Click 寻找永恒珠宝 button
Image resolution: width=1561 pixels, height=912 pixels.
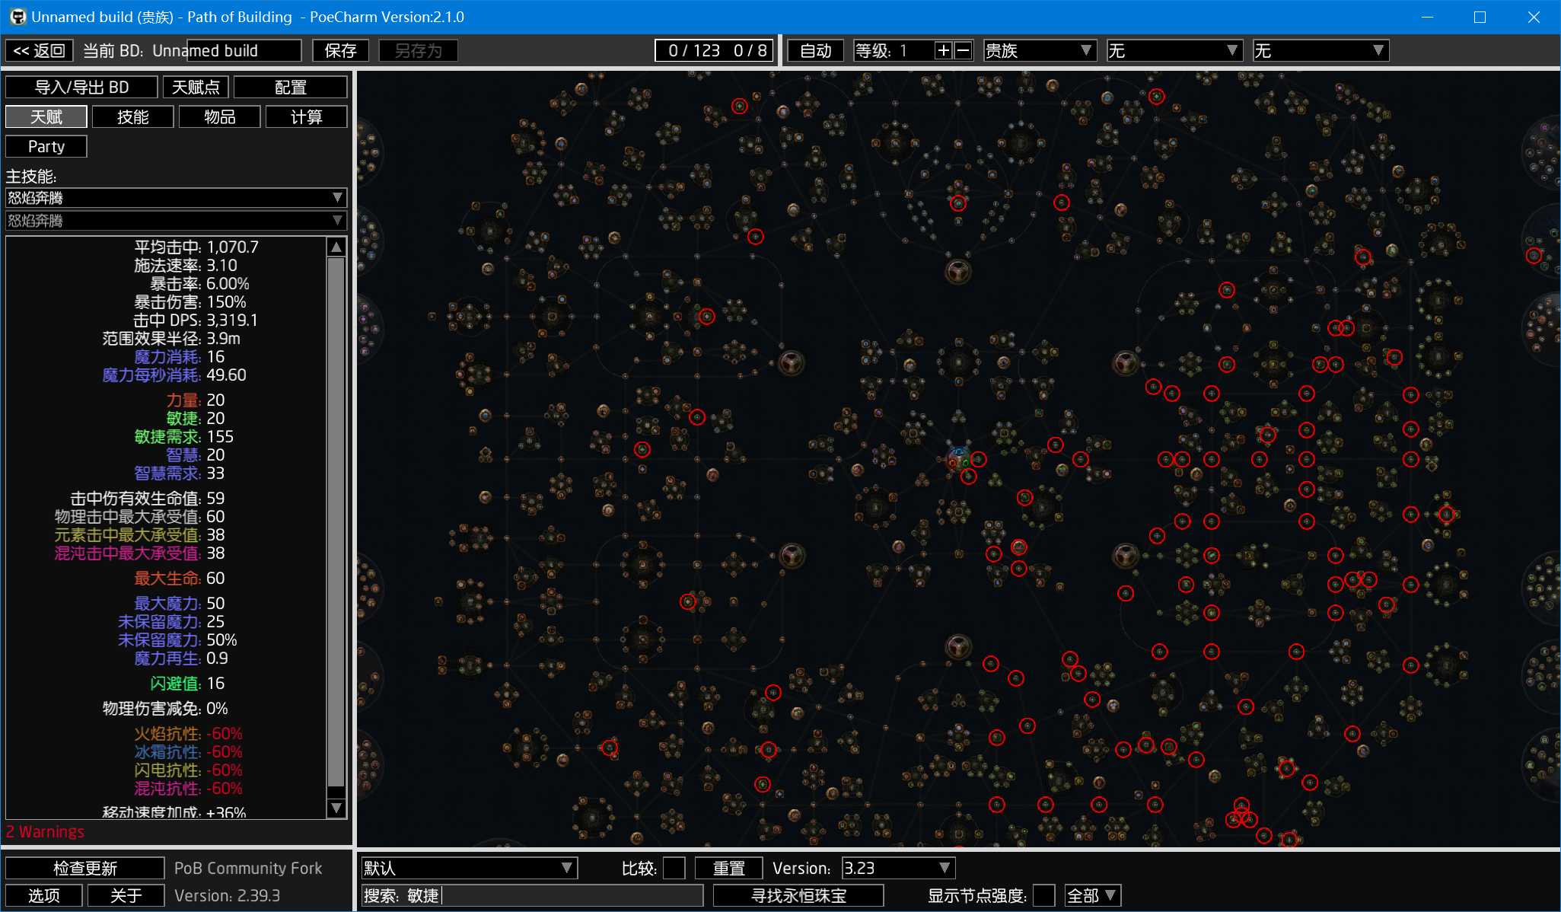(798, 896)
